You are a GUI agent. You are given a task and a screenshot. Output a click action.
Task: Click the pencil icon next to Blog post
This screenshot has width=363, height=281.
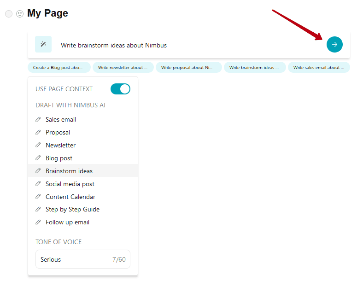38,158
